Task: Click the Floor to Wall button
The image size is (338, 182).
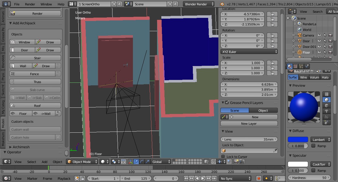Action: 44,114
